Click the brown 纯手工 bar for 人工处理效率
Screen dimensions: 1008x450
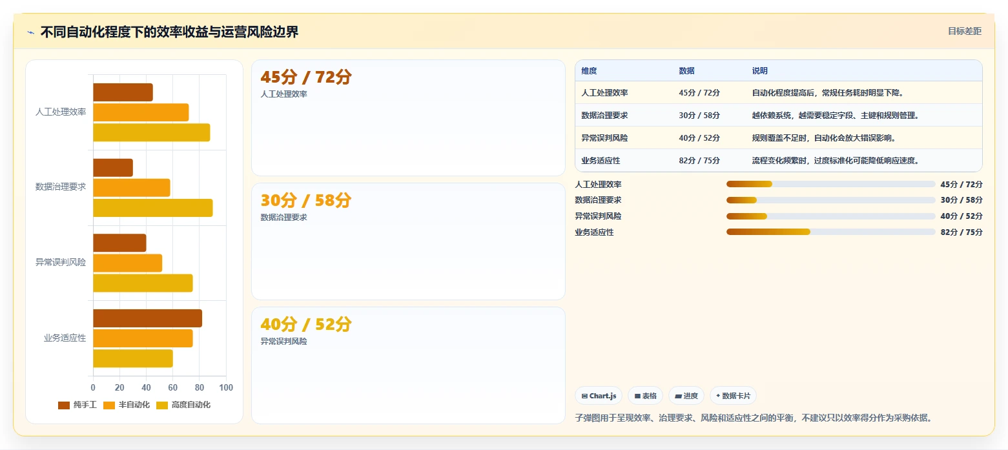point(123,92)
